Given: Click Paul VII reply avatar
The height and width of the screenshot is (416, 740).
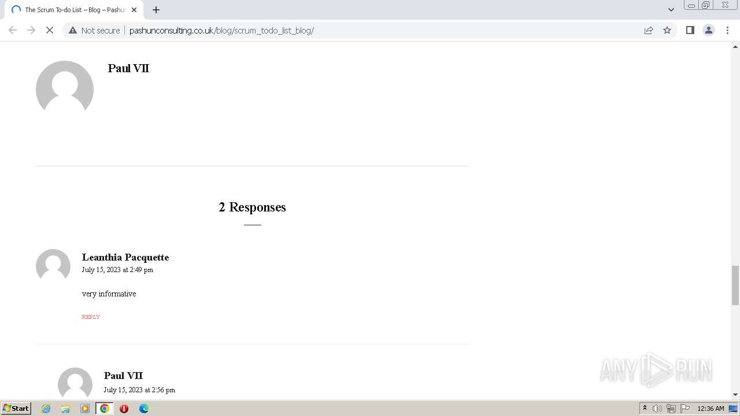Looking at the screenshot, I should coord(75,383).
